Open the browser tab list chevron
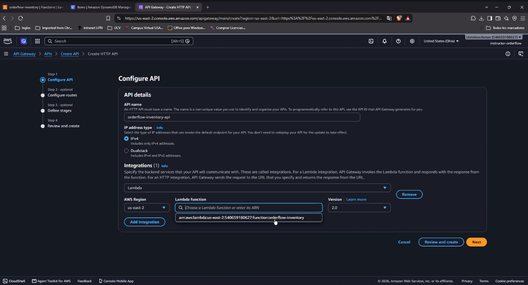The height and width of the screenshot is (285, 528). [487, 7]
